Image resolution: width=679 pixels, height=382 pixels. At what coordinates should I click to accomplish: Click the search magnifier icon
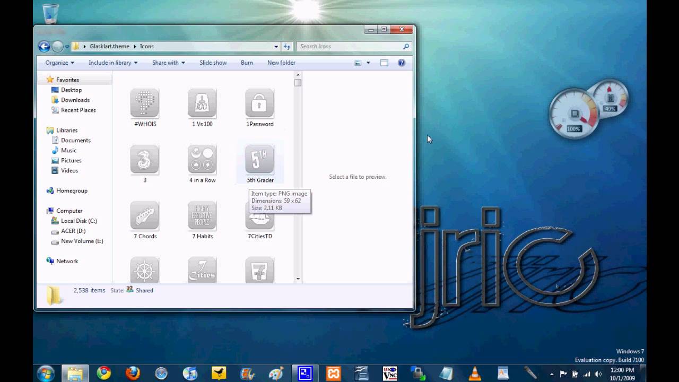[406, 47]
